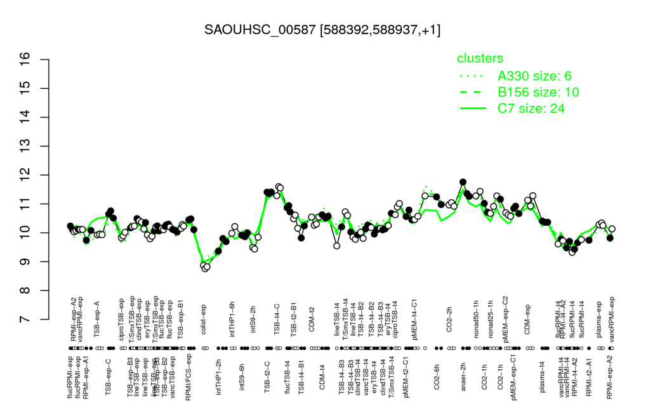Viewport: 650px width, 406px height.
Task: Select the 'TSB-t2-B1' condition label
Action: [x=293, y=320]
